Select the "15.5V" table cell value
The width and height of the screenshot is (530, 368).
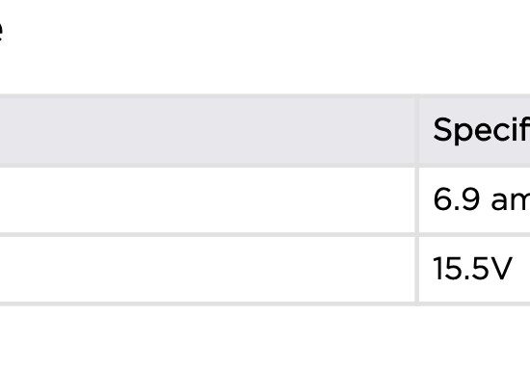pyautogui.click(x=472, y=269)
